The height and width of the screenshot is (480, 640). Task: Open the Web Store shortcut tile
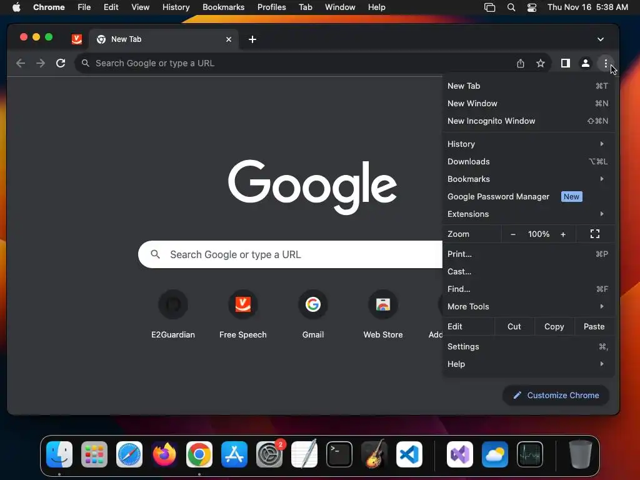pyautogui.click(x=383, y=315)
